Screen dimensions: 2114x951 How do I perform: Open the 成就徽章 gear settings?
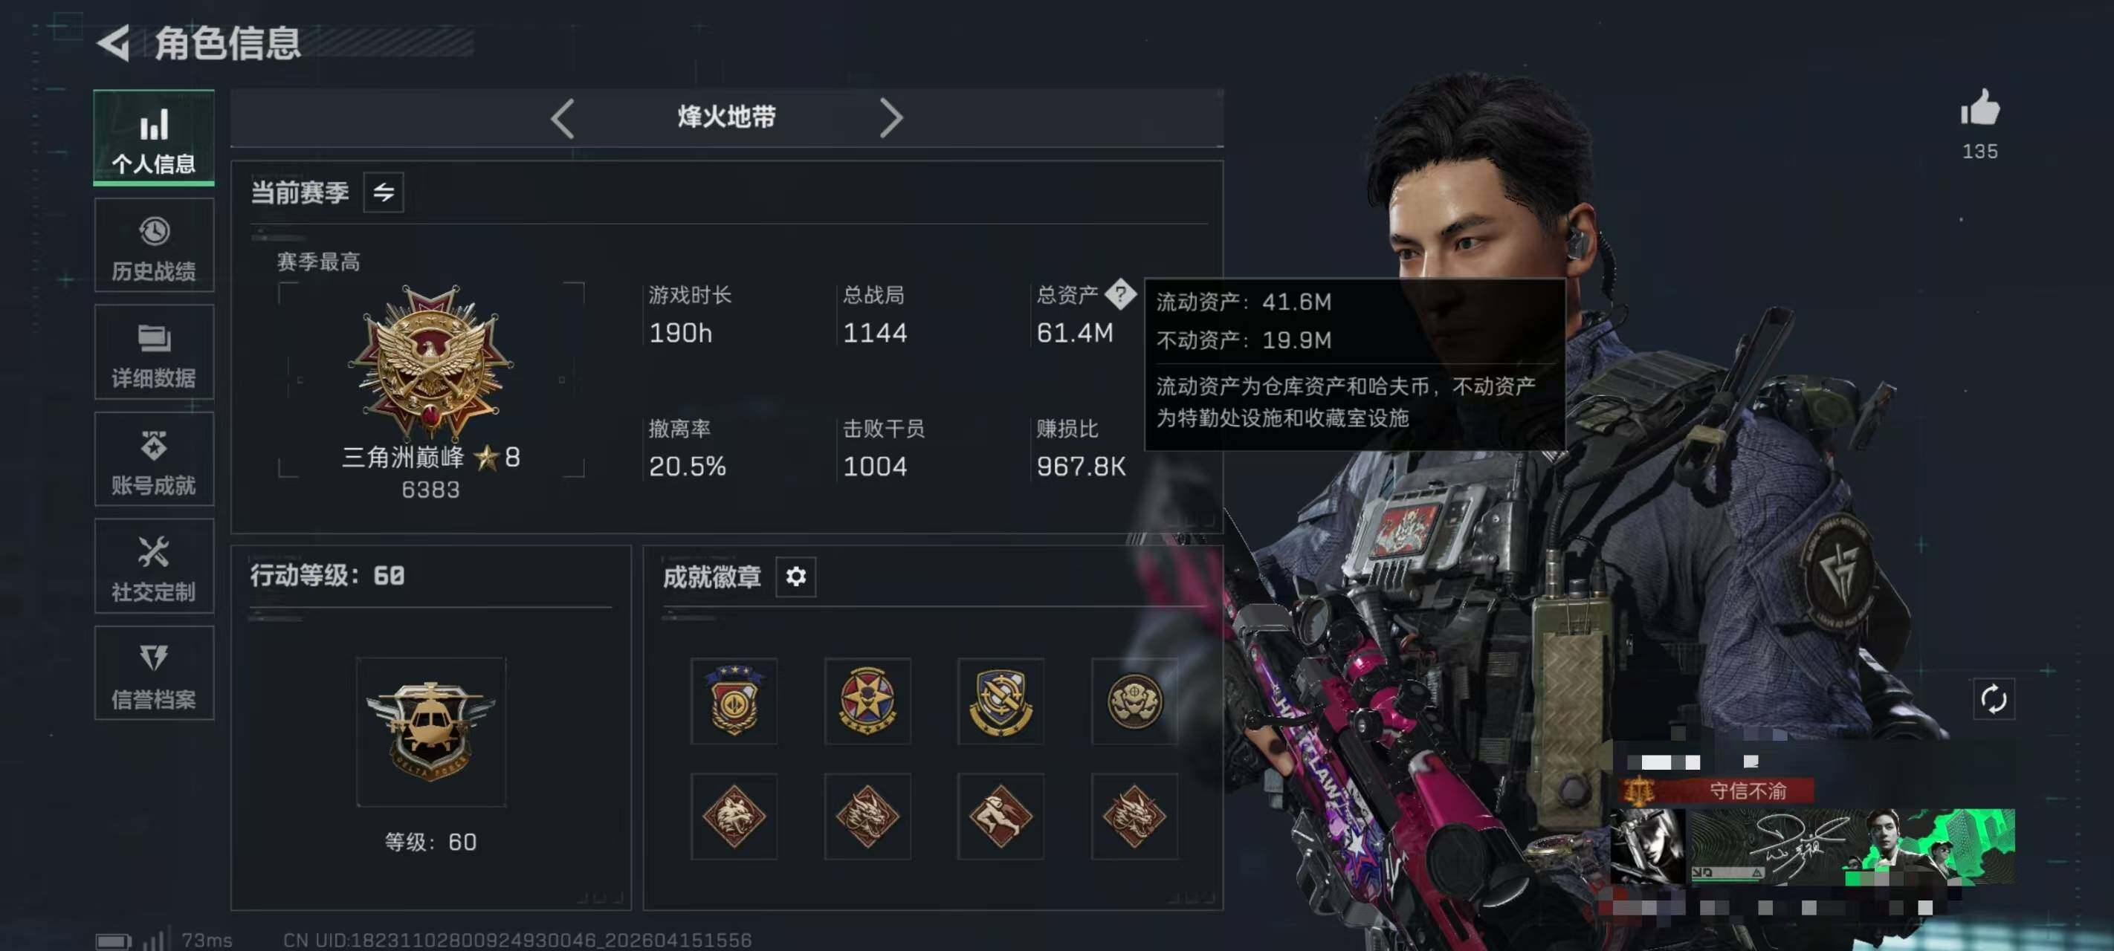(x=795, y=576)
